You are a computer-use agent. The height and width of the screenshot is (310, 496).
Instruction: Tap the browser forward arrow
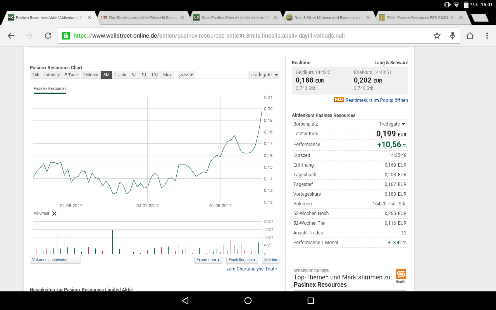pos(29,36)
